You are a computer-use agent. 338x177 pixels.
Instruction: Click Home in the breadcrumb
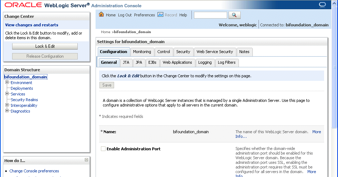click(106, 32)
